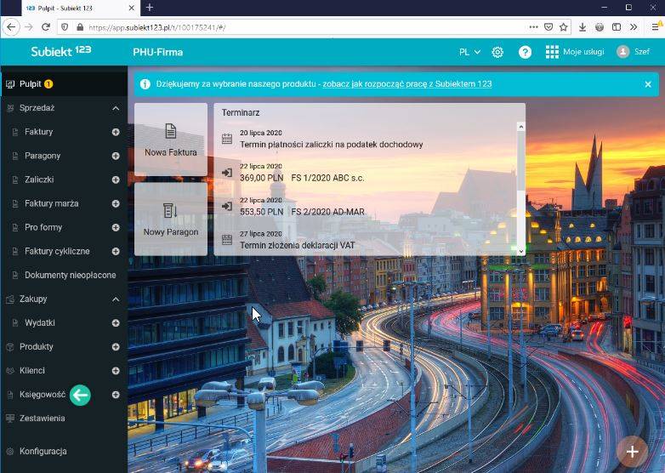Image resolution: width=665 pixels, height=473 pixels.
Task: Click plus icon next to Produkty
Action: point(116,346)
